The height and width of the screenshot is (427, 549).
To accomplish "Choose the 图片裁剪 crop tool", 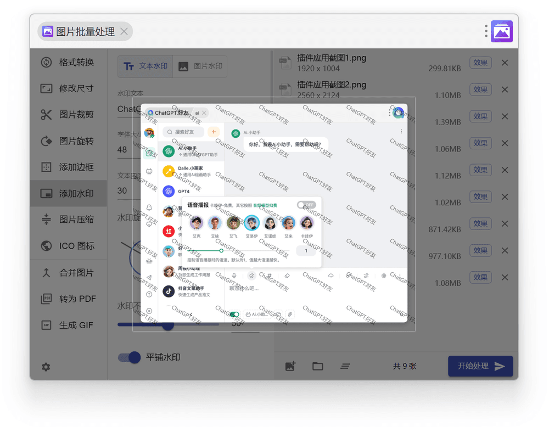I will (69, 115).
